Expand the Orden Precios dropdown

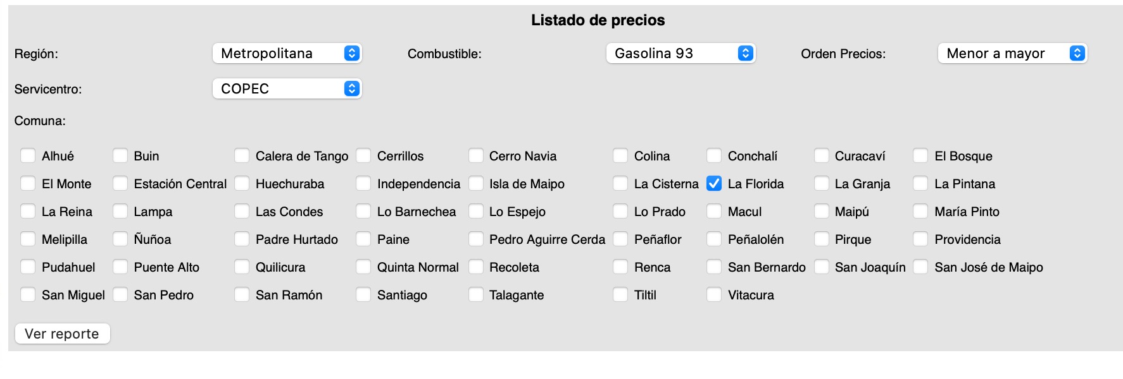1012,54
